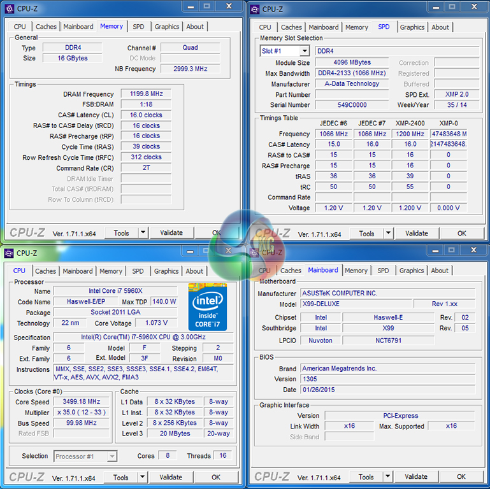Click Tools button in SPD window
Screen dimensions: 490x489
point(366,234)
